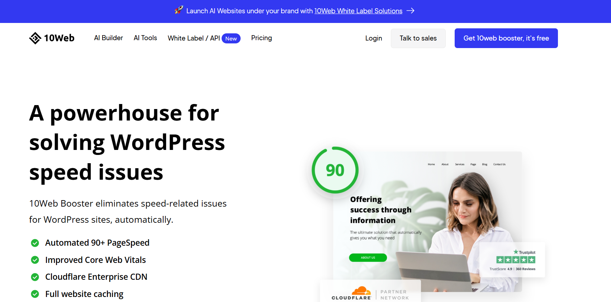Click the green 90 PageSpeed score circle
This screenshot has height=302, width=611.
coord(335,170)
